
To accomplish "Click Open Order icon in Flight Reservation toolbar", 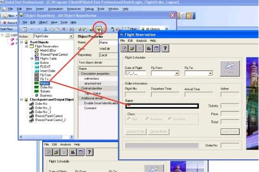I will click(x=132, y=48).
